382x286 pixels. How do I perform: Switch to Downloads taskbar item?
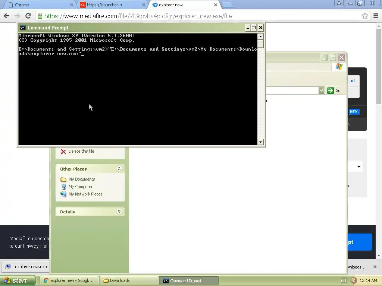click(129, 281)
